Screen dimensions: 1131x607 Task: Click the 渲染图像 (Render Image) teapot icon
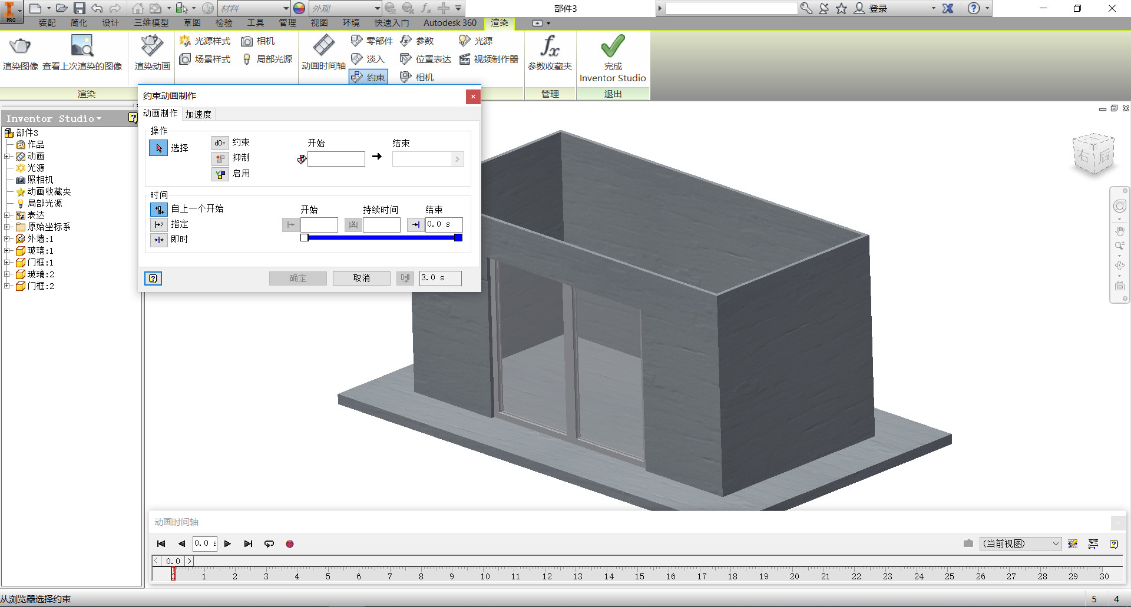[x=20, y=46]
